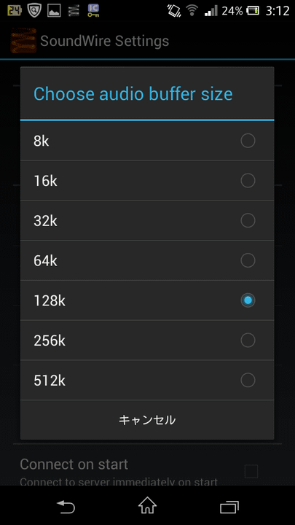Tap the SoundWire Settings title text
This screenshot has width=295, height=525.
(105, 41)
